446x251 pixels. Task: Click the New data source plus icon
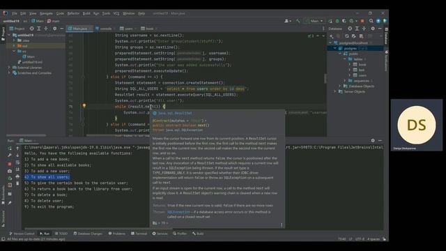pyautogui.click(x=332, y=36)
